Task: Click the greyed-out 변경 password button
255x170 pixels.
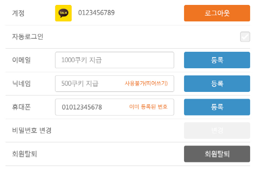Action: click(x=217, y=130)
